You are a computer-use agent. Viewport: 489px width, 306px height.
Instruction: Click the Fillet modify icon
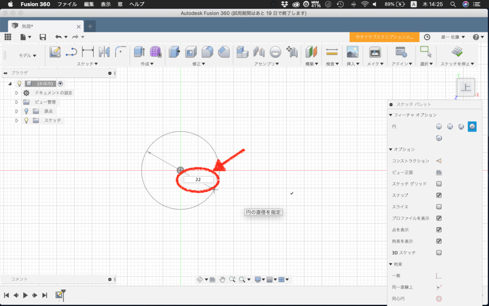[207, 52]
